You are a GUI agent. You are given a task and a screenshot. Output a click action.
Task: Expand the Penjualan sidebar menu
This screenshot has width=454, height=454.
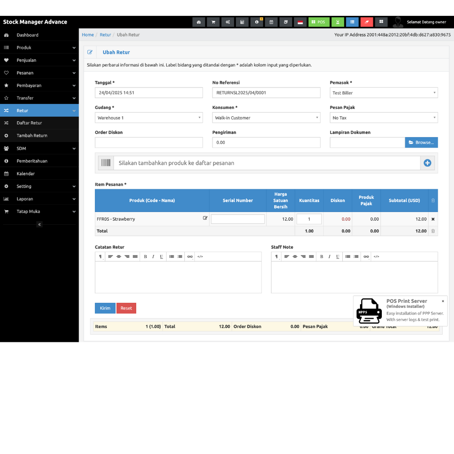click(39, 60)
